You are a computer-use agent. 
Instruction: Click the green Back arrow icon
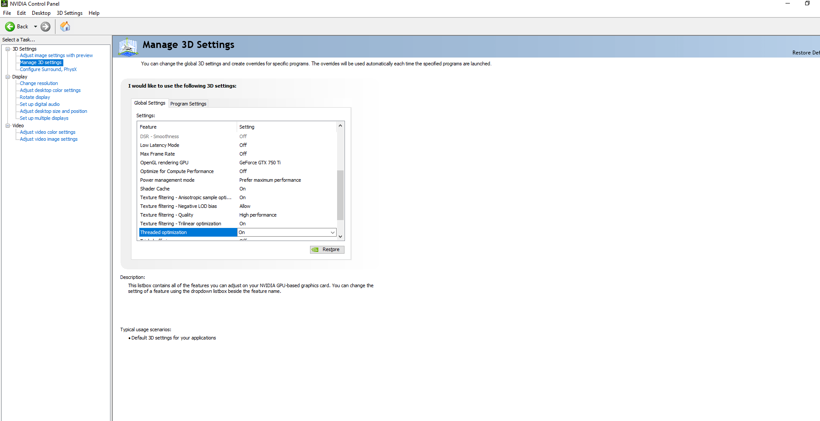(x=10, y=27)
